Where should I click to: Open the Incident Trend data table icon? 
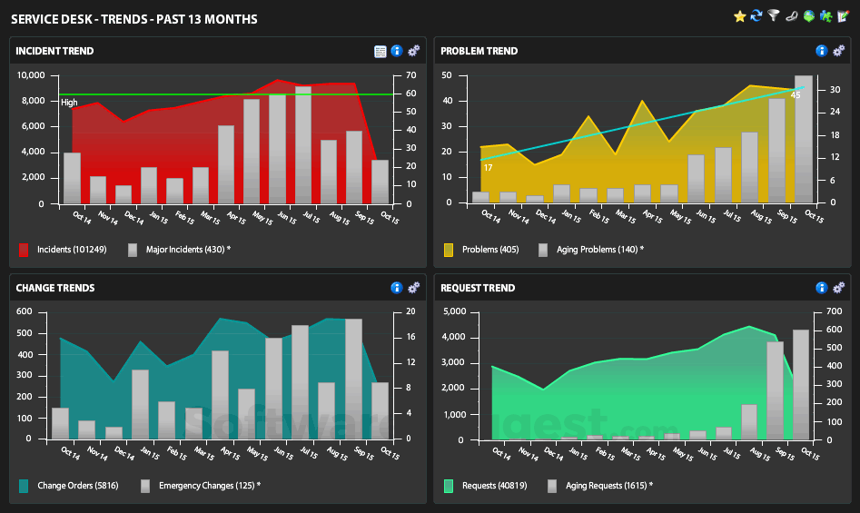(x=381, y=52)
